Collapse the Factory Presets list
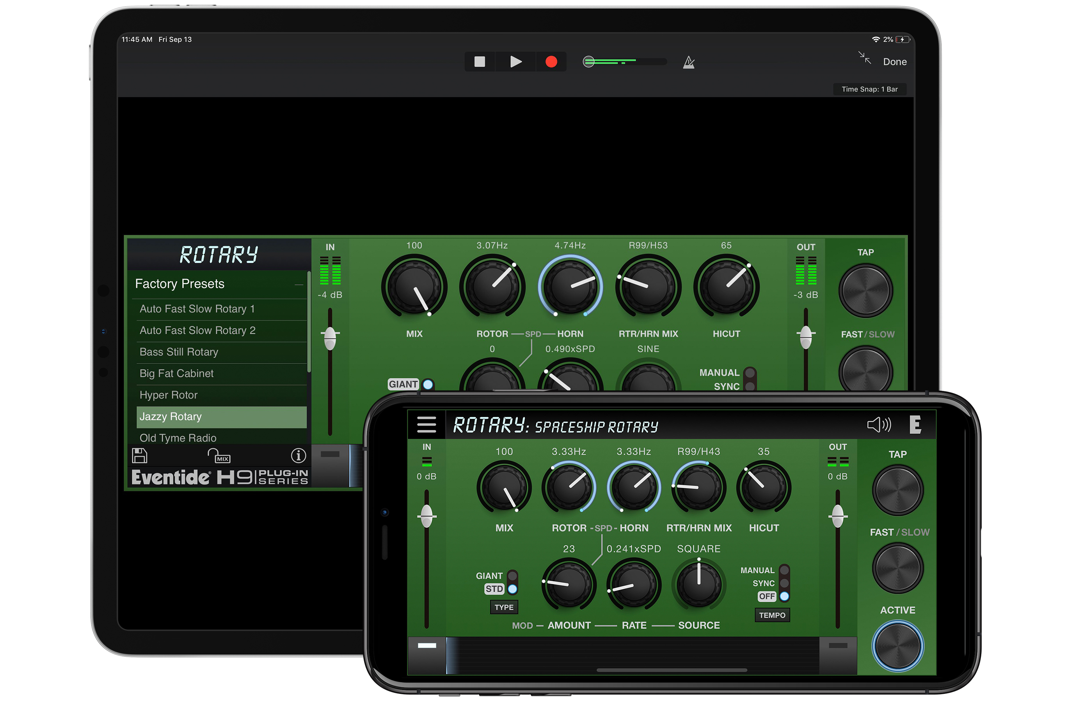 point(299,284)
